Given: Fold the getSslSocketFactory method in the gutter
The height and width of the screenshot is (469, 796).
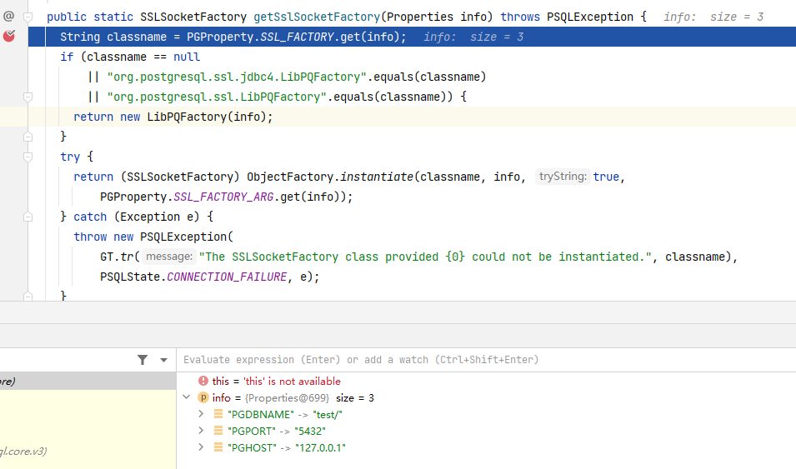Looking at the screenshot, I should tap(28, 17).
